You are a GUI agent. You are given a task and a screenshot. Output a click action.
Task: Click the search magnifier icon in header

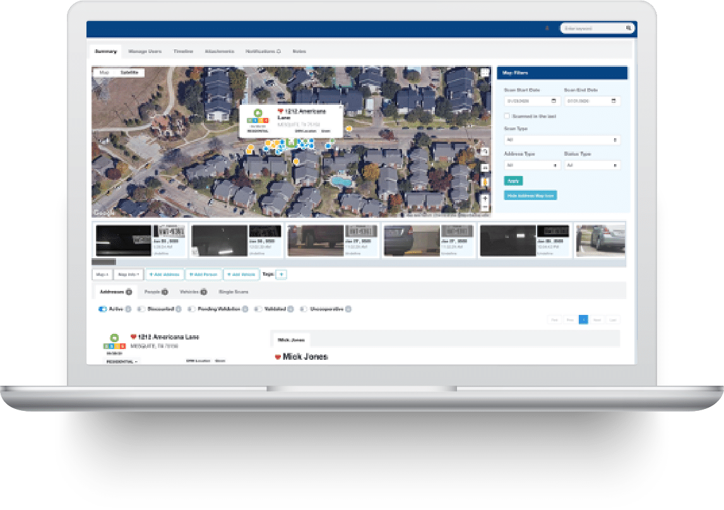click(628, 28)
